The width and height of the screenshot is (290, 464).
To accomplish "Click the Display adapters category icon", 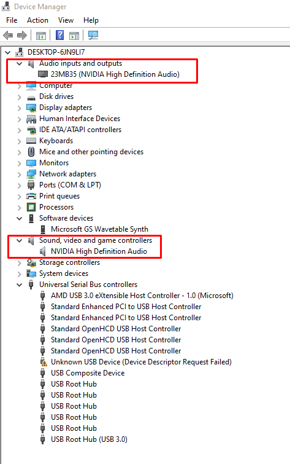I will coord(31,108).
